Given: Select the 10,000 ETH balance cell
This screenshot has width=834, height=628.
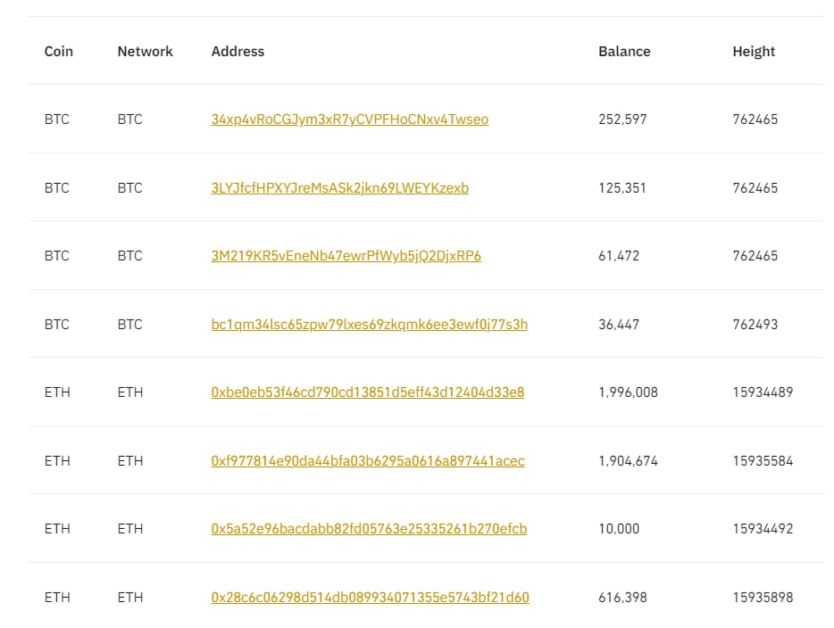Looking at the screenshot, I should click(x=619, y=529).
